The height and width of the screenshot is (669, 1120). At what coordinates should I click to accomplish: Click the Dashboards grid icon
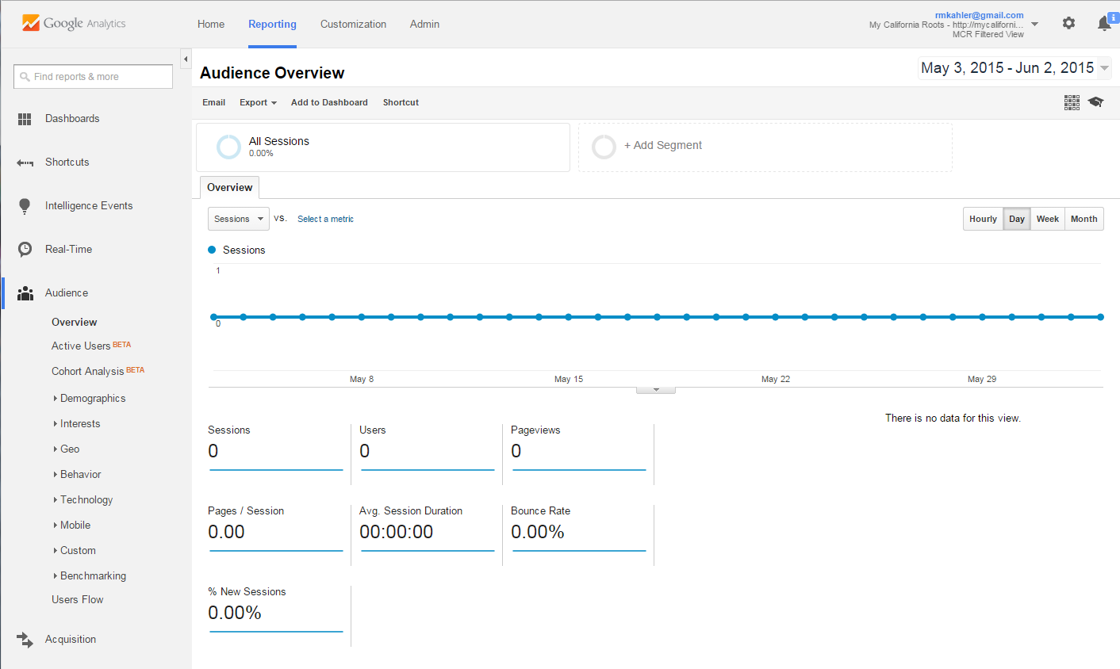coord(25,119)
